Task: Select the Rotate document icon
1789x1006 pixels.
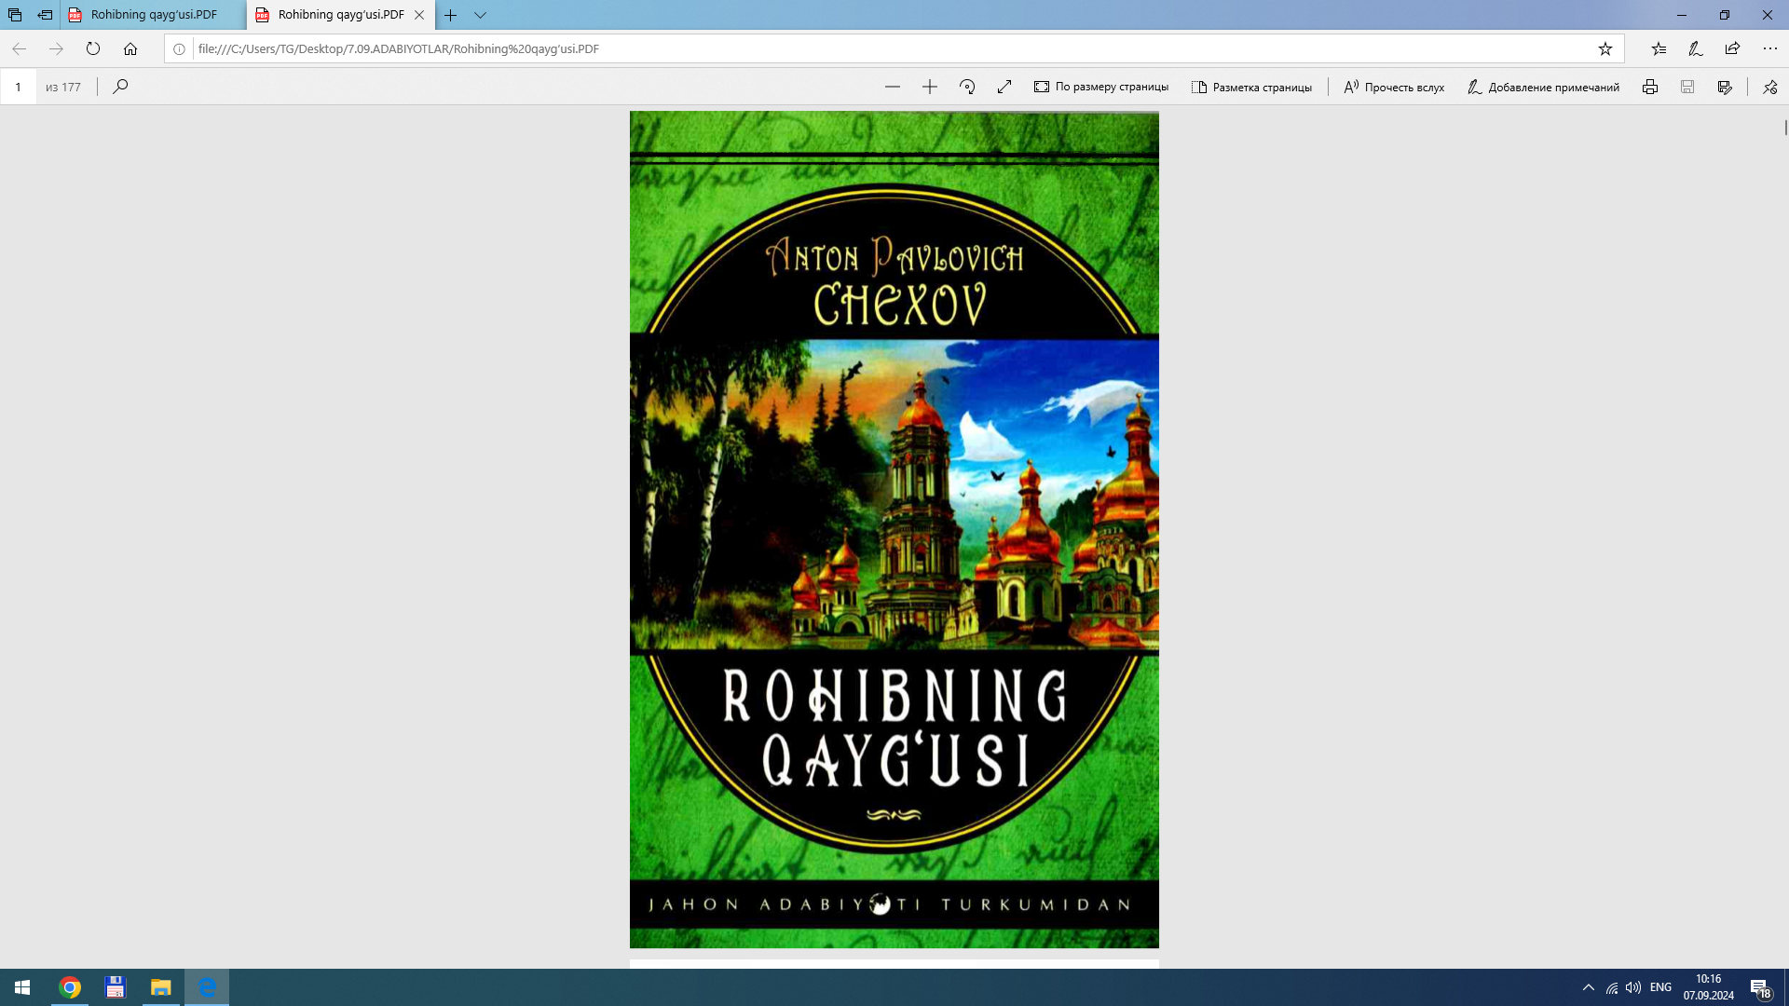Action: (967, 86)
